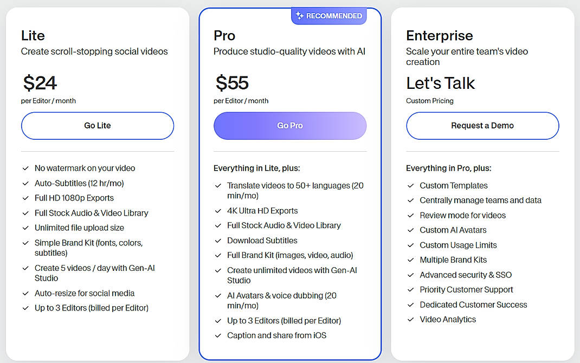Screen dimensions: 580x363
Task: Click the checkmark beside "Custom AI Avatars"
Action: pyautogui.click(x=410, y=230)
